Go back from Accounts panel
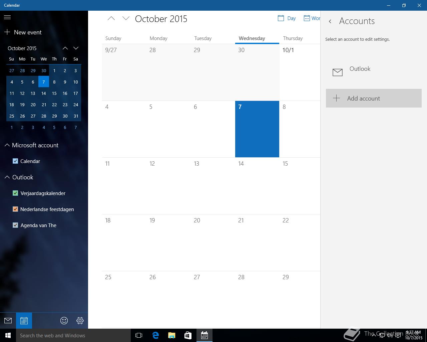The image size is (427, 342). point(330,21)
